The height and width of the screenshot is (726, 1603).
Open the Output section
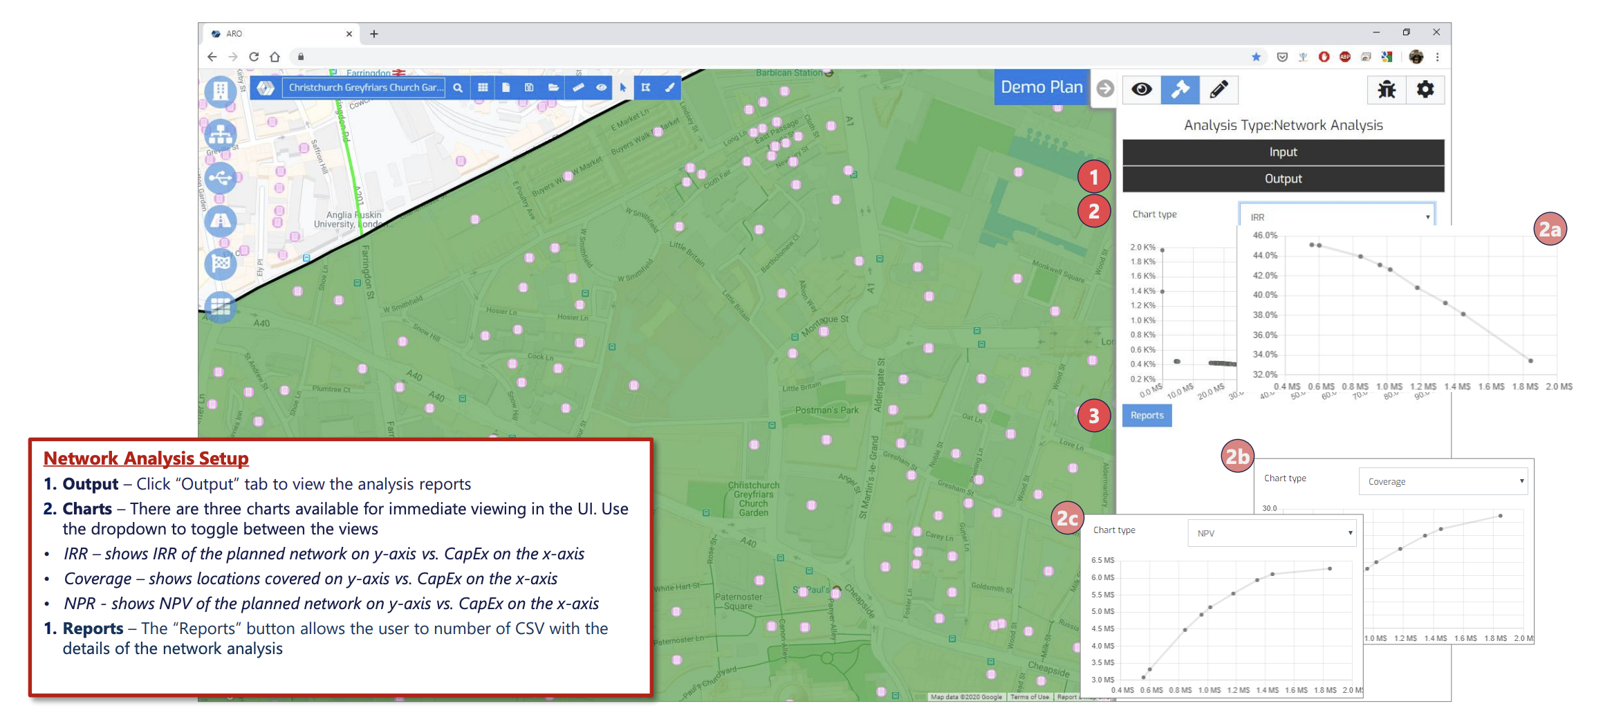click(1283, 178)
